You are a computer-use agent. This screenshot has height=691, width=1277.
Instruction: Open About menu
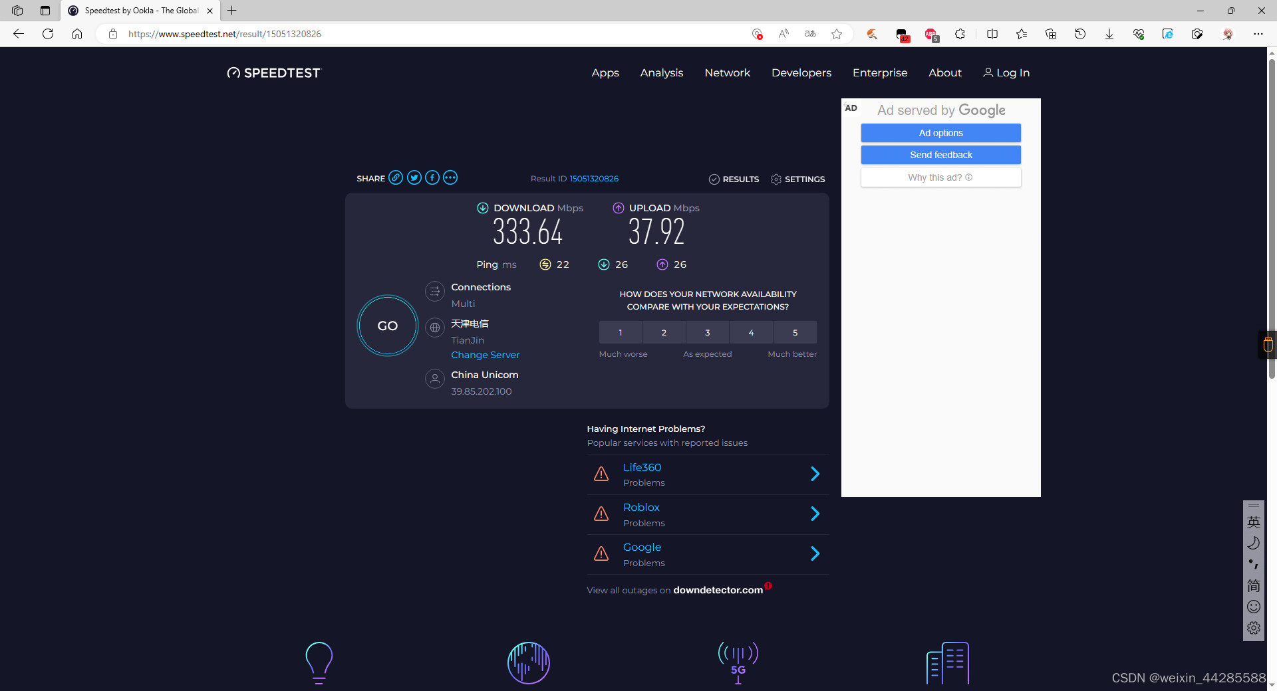(945, 72)
